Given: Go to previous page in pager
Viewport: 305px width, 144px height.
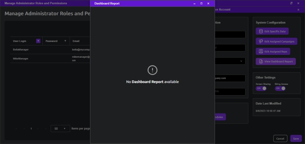Looking at the screenshot, I should [24, 129].
